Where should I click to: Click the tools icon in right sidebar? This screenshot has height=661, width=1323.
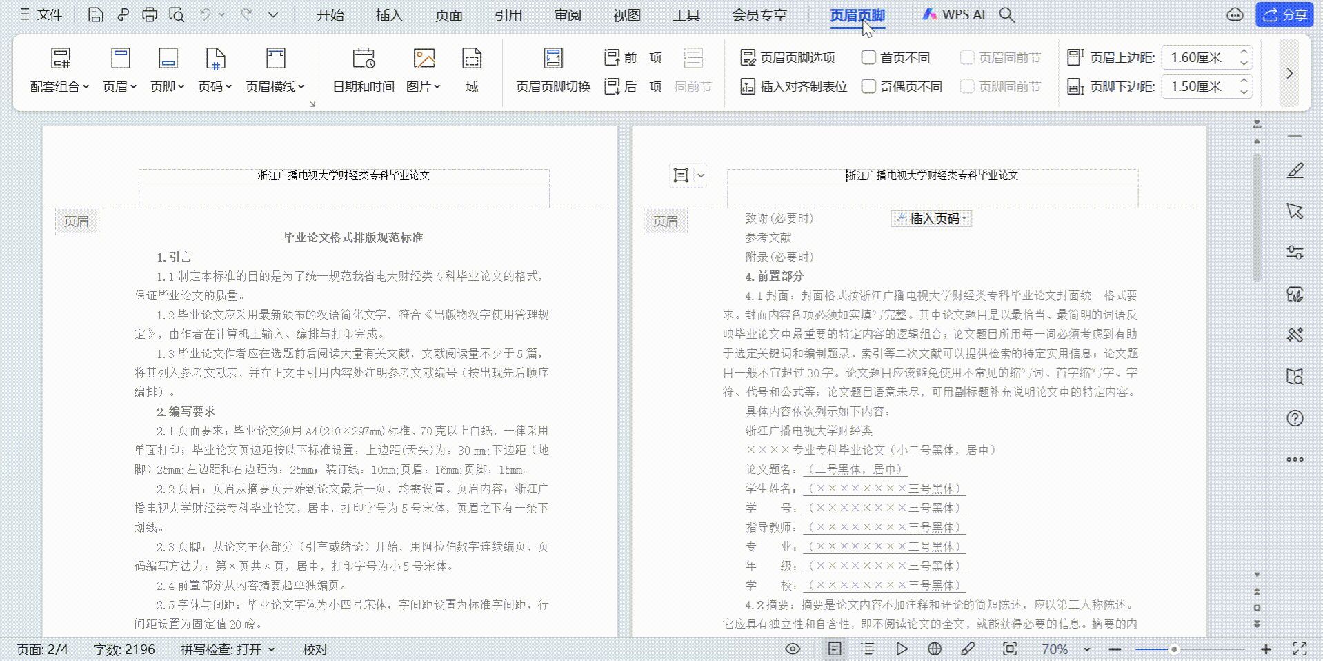(x=1295, y=335)
